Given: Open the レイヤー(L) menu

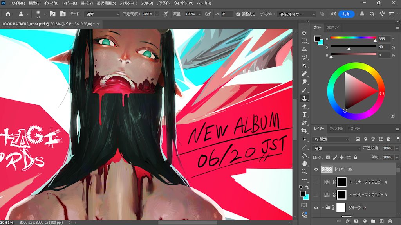Looking at the screenshot, I should coord(70,3).
